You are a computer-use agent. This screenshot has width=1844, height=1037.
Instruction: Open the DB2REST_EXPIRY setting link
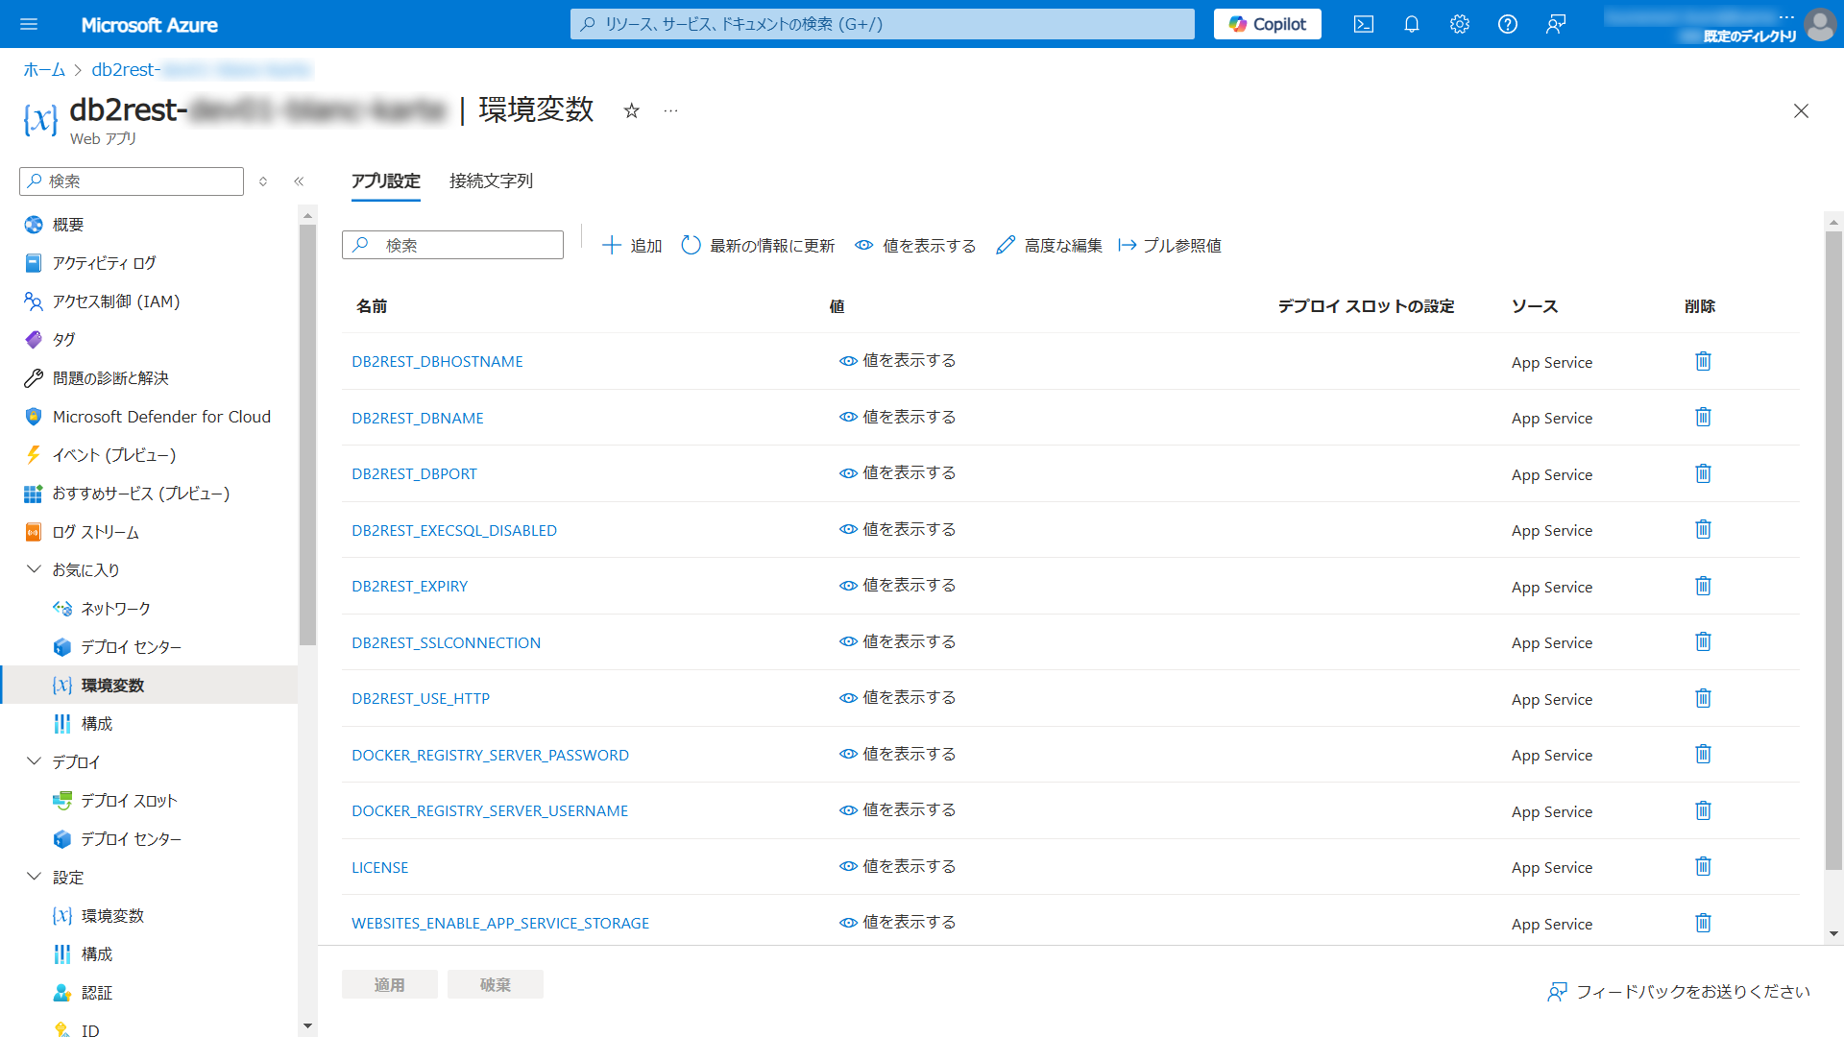pyautogui.click(x=409, y=586)
